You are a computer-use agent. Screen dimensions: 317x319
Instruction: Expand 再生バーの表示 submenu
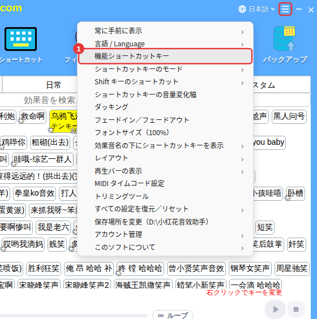pyautogui.click(x=165, y=171)
